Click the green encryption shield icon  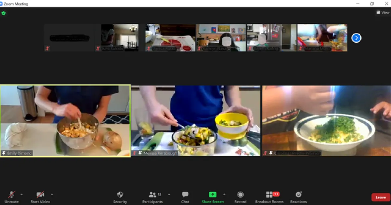pyautogui.click(x=4, y=13)
